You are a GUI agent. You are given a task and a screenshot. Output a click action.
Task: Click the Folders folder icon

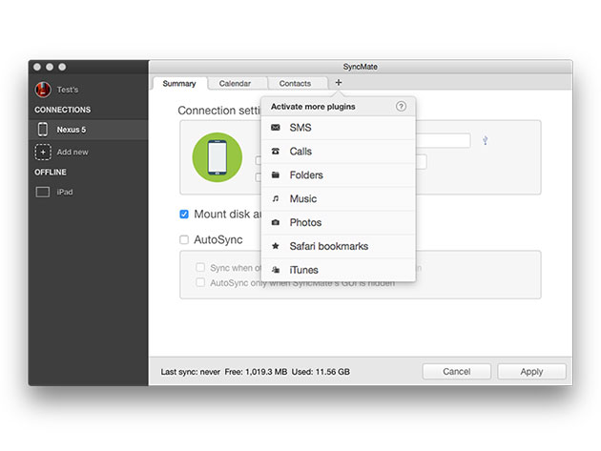(275, 174)
